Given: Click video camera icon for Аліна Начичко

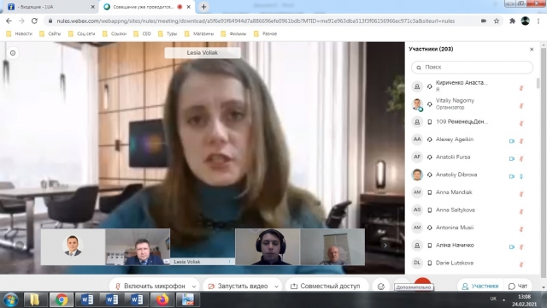Looking at the screenshot, I should [x=512, y=247].
